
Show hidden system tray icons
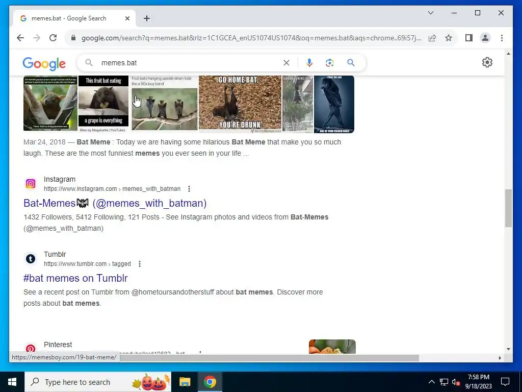tap(431, 382)
